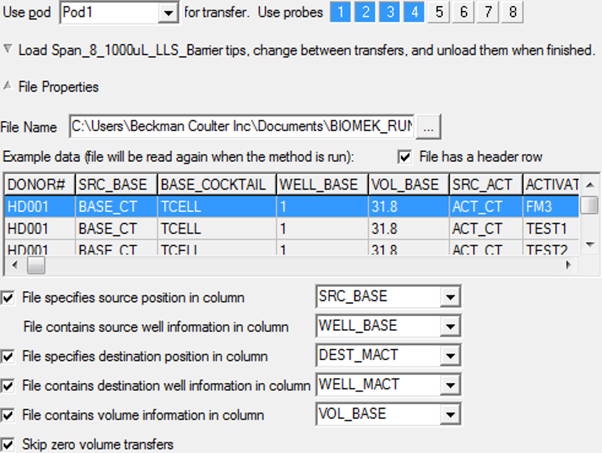Click the table scroll up arrow

pos(590,184)
